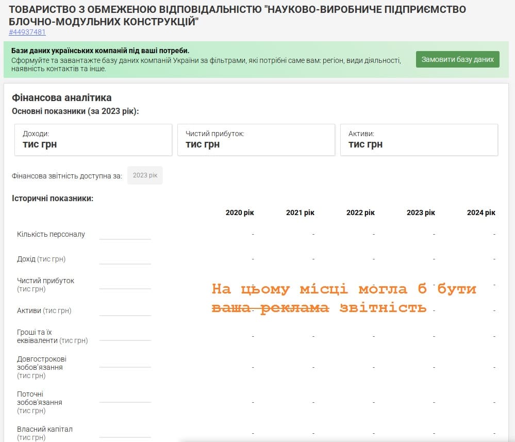This screenshot has width=515, height=442.
Task: Click the "Фінансова аналітика" section heading
Action: (61, 97)
